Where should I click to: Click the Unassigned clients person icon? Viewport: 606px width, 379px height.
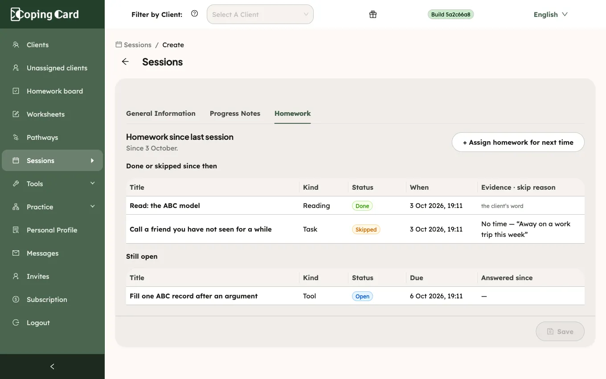pyautogui.click(x=16, y=68)
